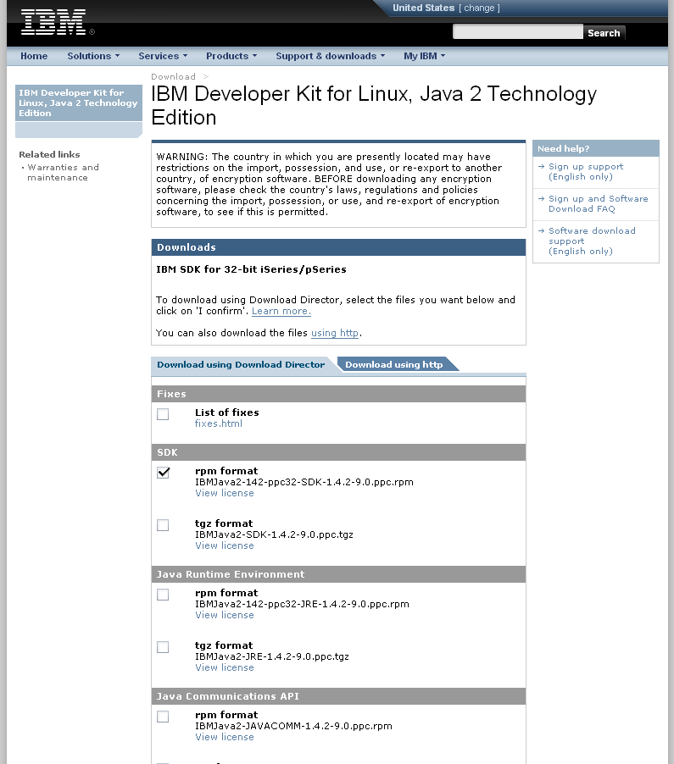This screenshot has height=764, width=674.
Task: Select IBM Developer Kit sidebar item
Action: [79, 102]
